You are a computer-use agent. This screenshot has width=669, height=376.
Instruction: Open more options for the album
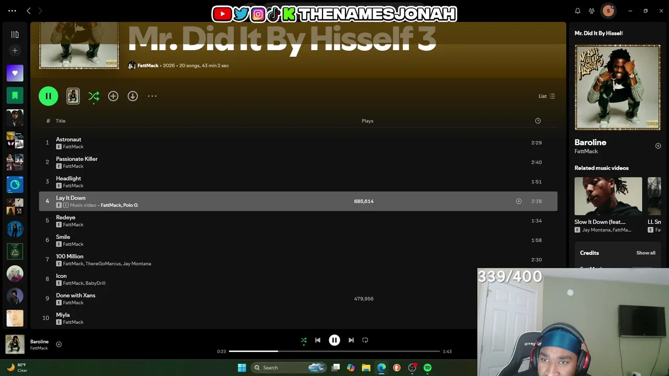click(152, 96)
